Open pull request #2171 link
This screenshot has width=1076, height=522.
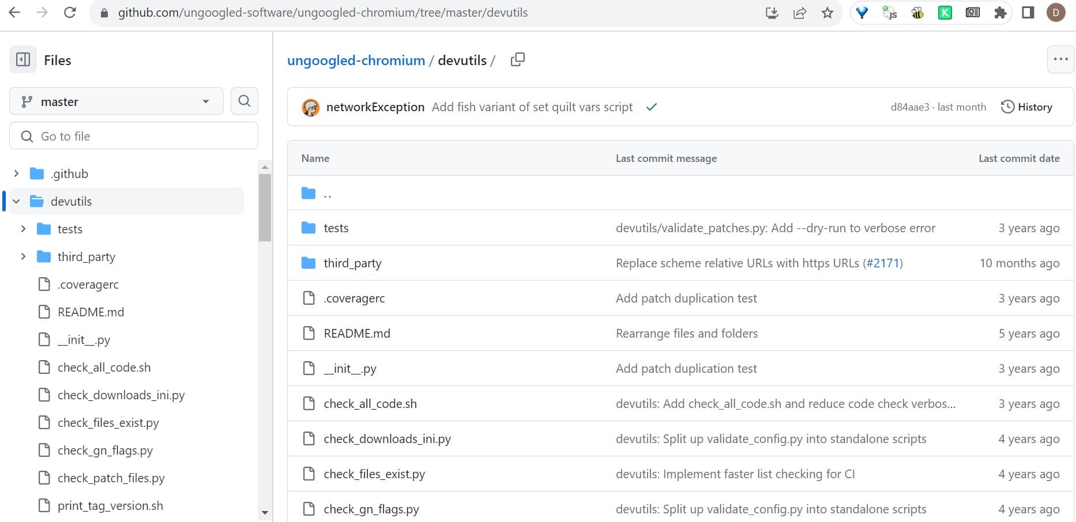pyautogui.click(x=882, y=263)
